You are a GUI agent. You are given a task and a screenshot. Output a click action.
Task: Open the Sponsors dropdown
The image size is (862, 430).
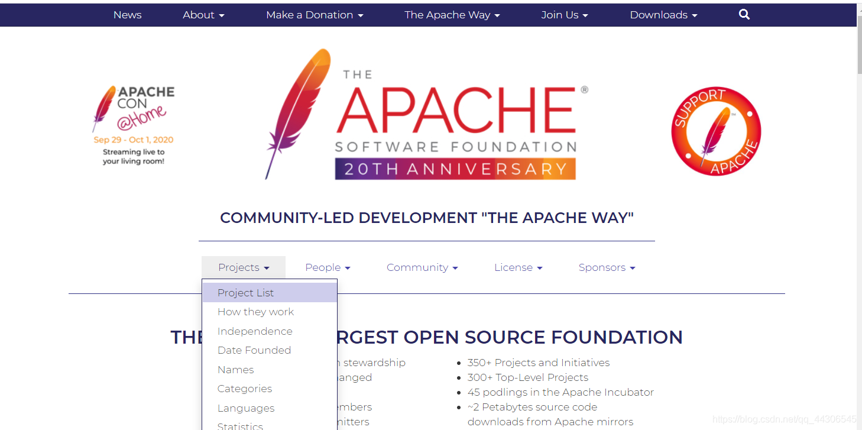(x=607, y=267)
